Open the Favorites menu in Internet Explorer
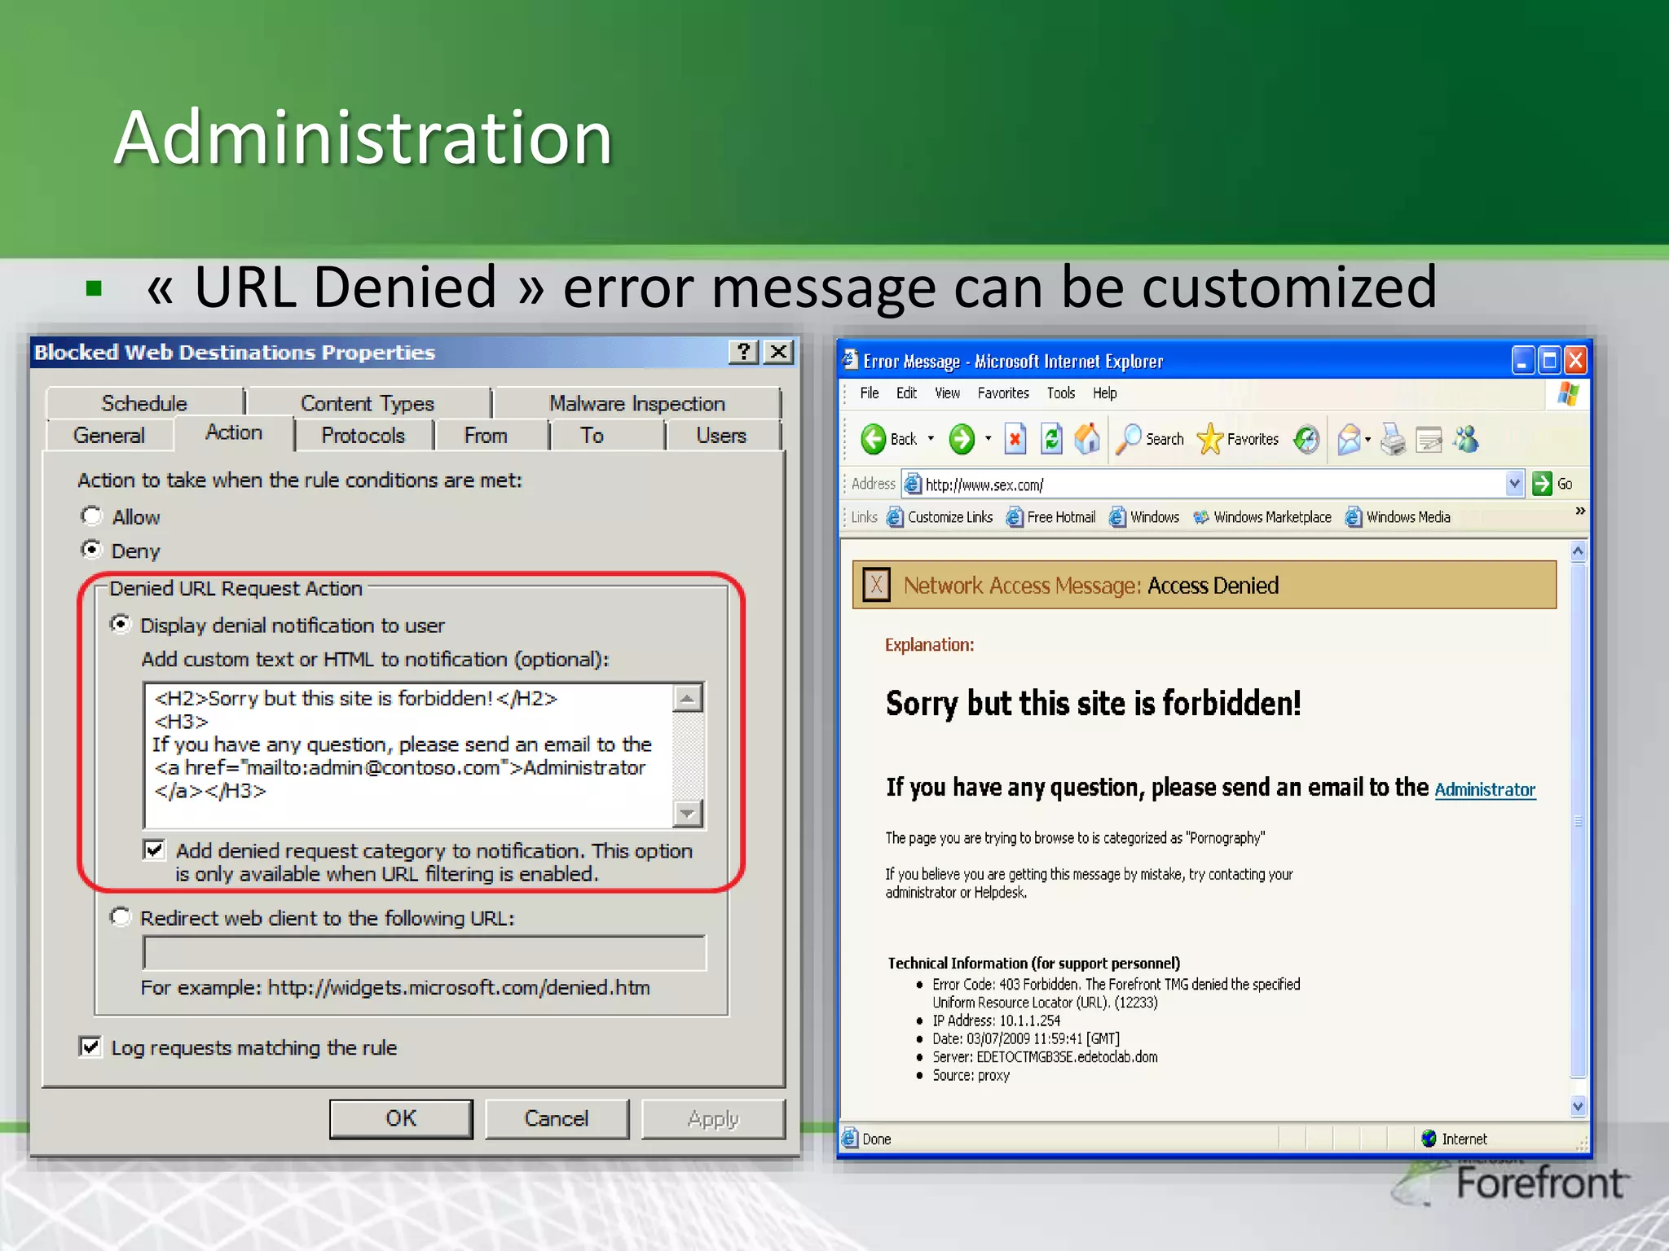This screenshot has width=1669, height=1251. click(x=1003, y=393)
